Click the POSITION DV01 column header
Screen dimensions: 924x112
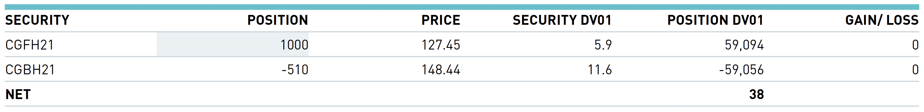(x=715, y=20)
